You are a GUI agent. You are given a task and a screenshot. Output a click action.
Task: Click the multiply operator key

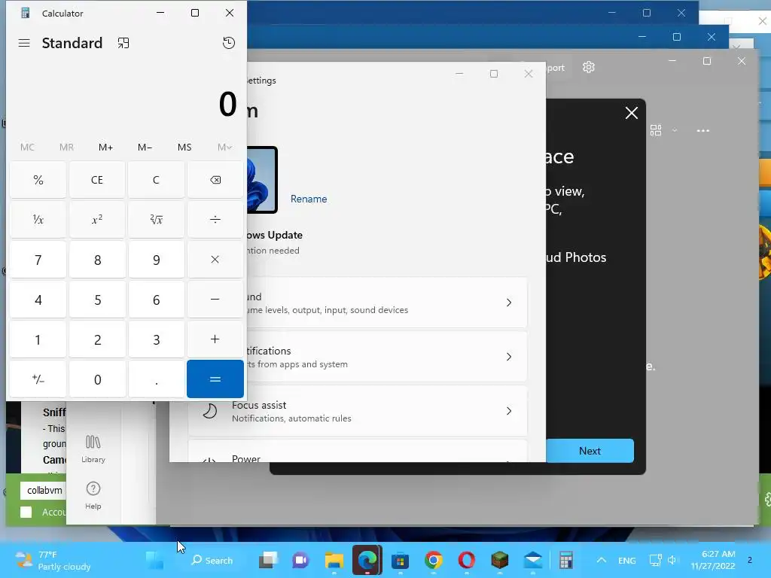pos(215,260)
